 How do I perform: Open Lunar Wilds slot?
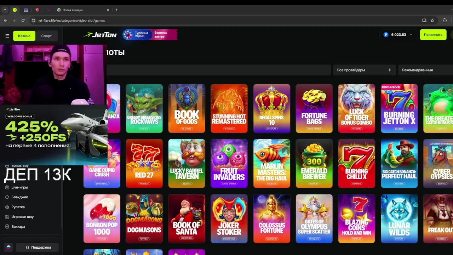[x=399, y=219]
